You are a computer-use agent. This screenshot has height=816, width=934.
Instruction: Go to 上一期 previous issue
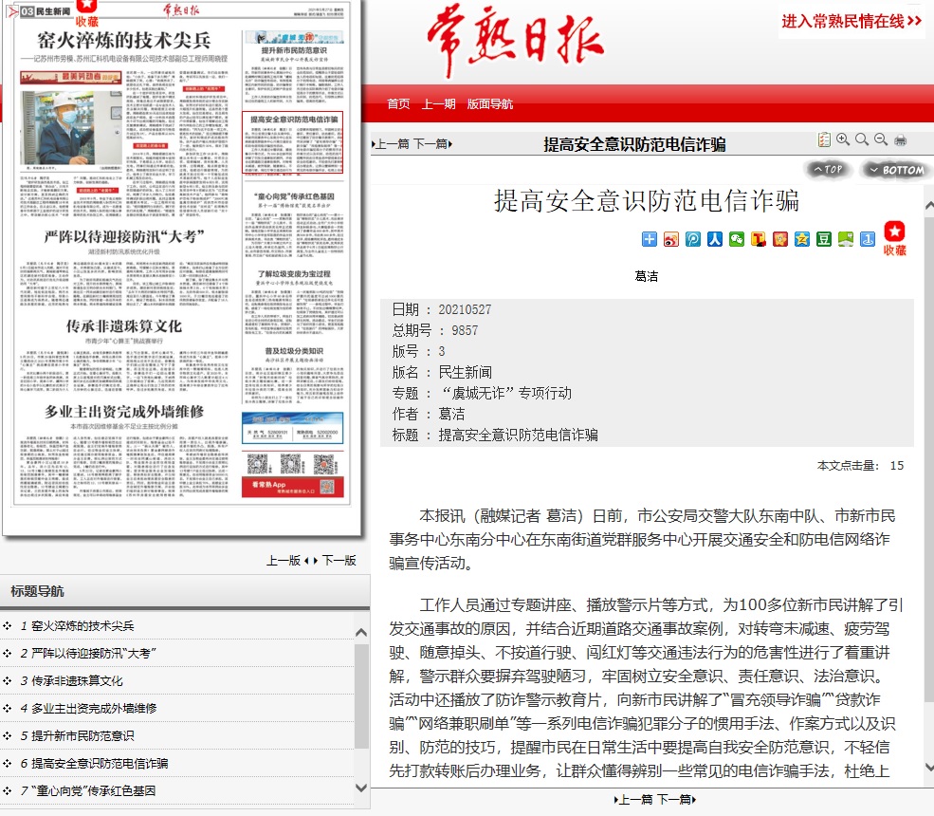coord(438,104)
